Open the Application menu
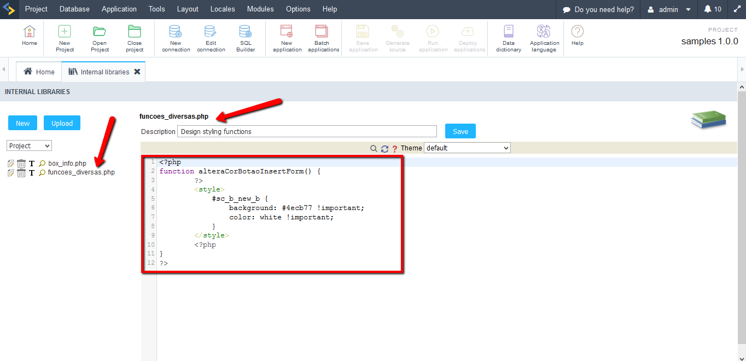Viewport: 746px width, 361px height. [x=119, y=9]
